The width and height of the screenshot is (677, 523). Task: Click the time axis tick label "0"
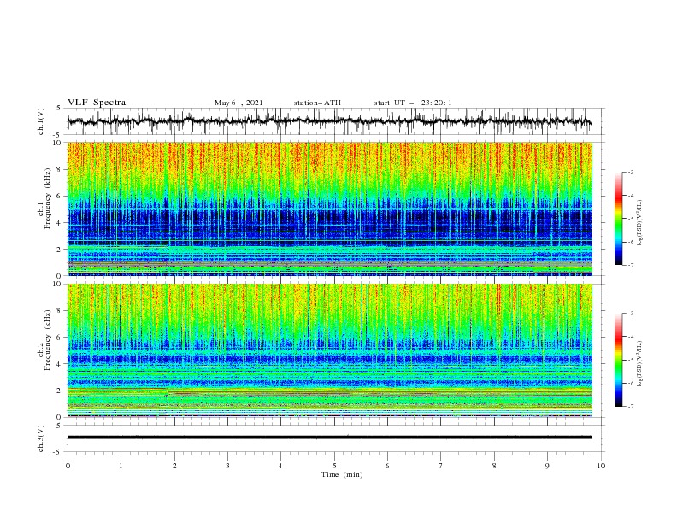68,466
